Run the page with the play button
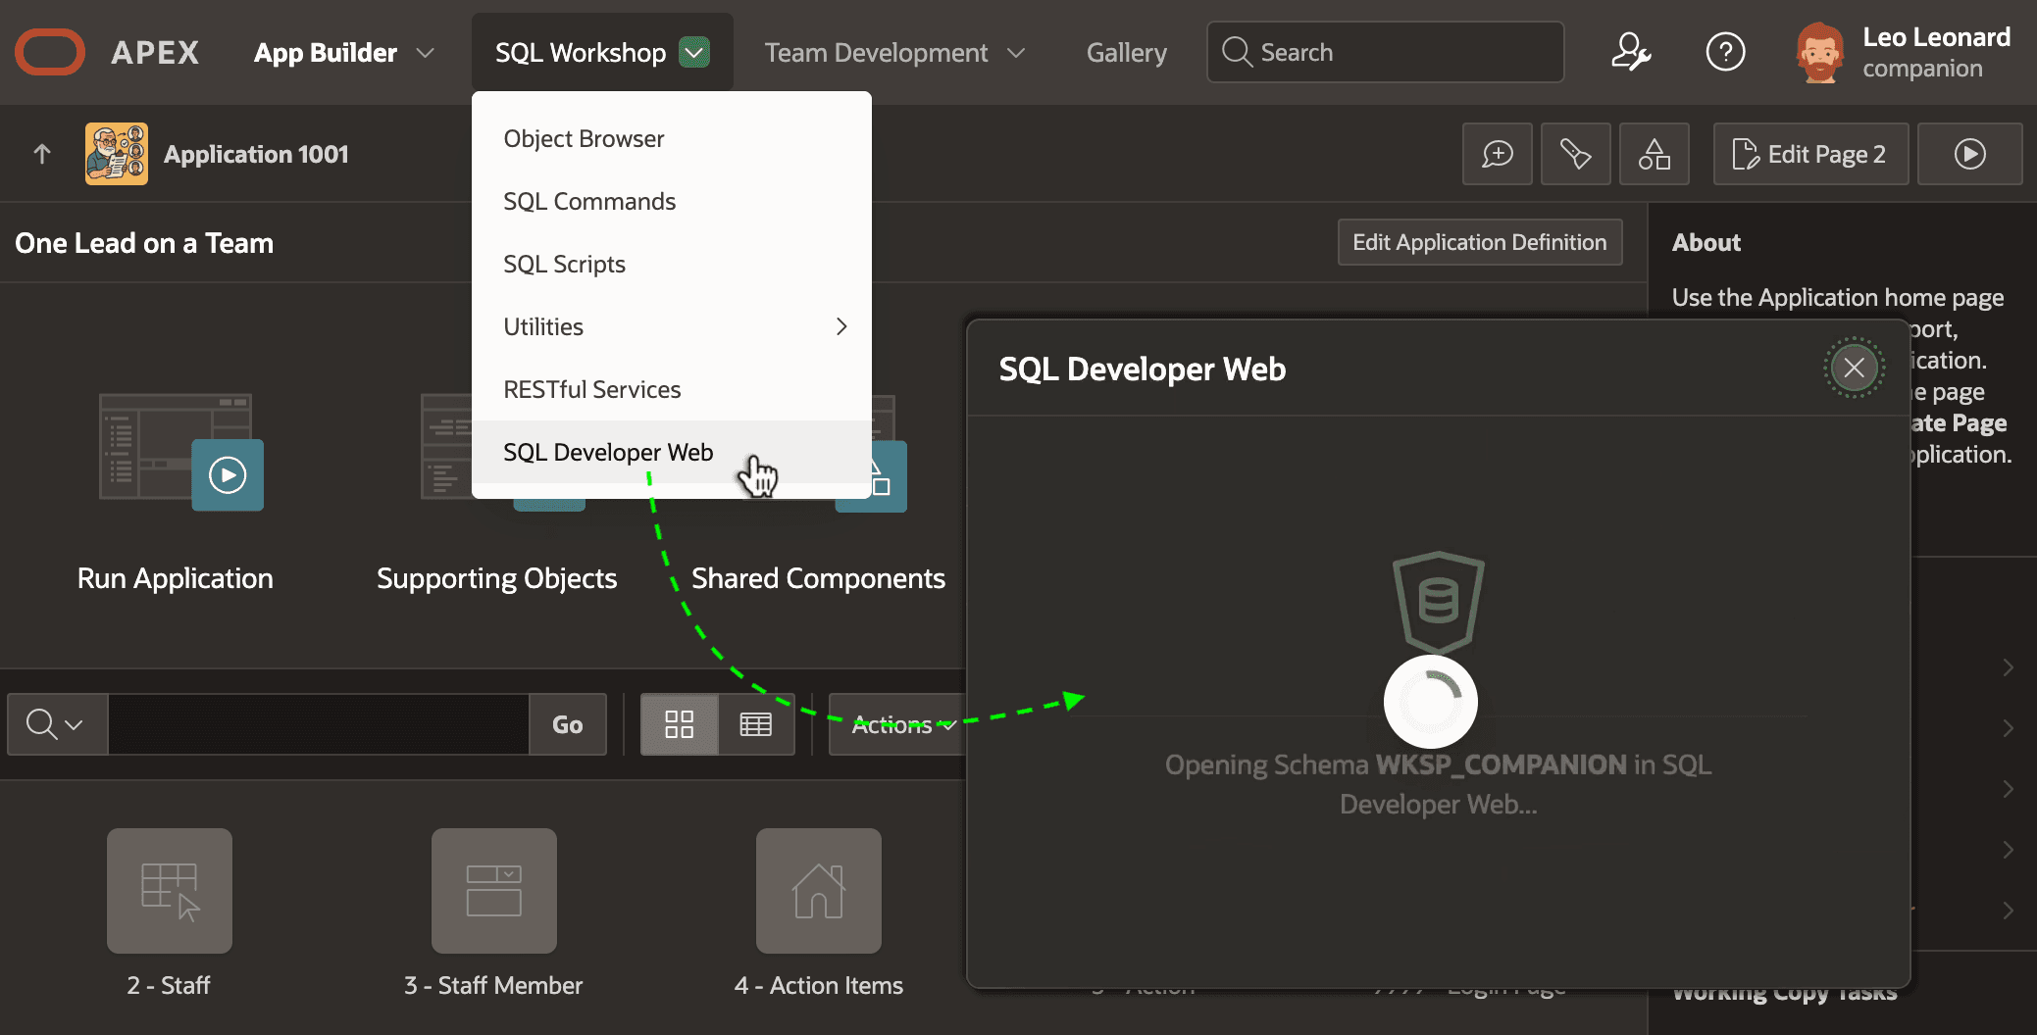This screenshot has height=1035, width=2037. tap(1970, 154)
